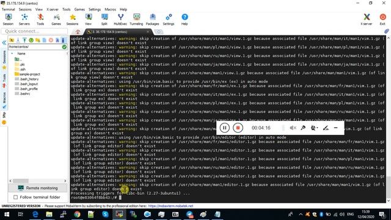
Task: Open the recorder webcam dropdown
Action: point(314,128)
